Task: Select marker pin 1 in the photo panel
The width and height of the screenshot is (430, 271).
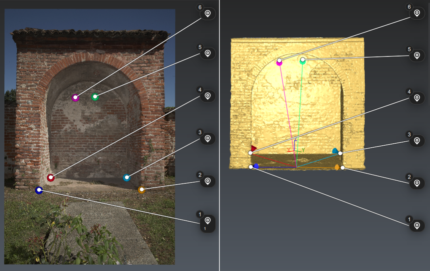Action: pos(207,220)
